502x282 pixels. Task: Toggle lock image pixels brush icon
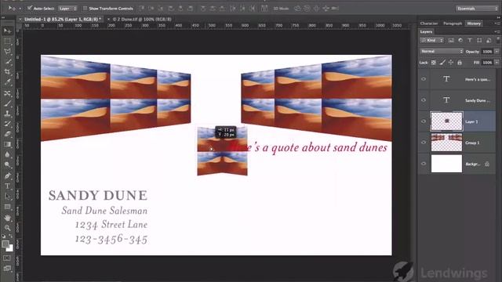click(x=442, y=63)
